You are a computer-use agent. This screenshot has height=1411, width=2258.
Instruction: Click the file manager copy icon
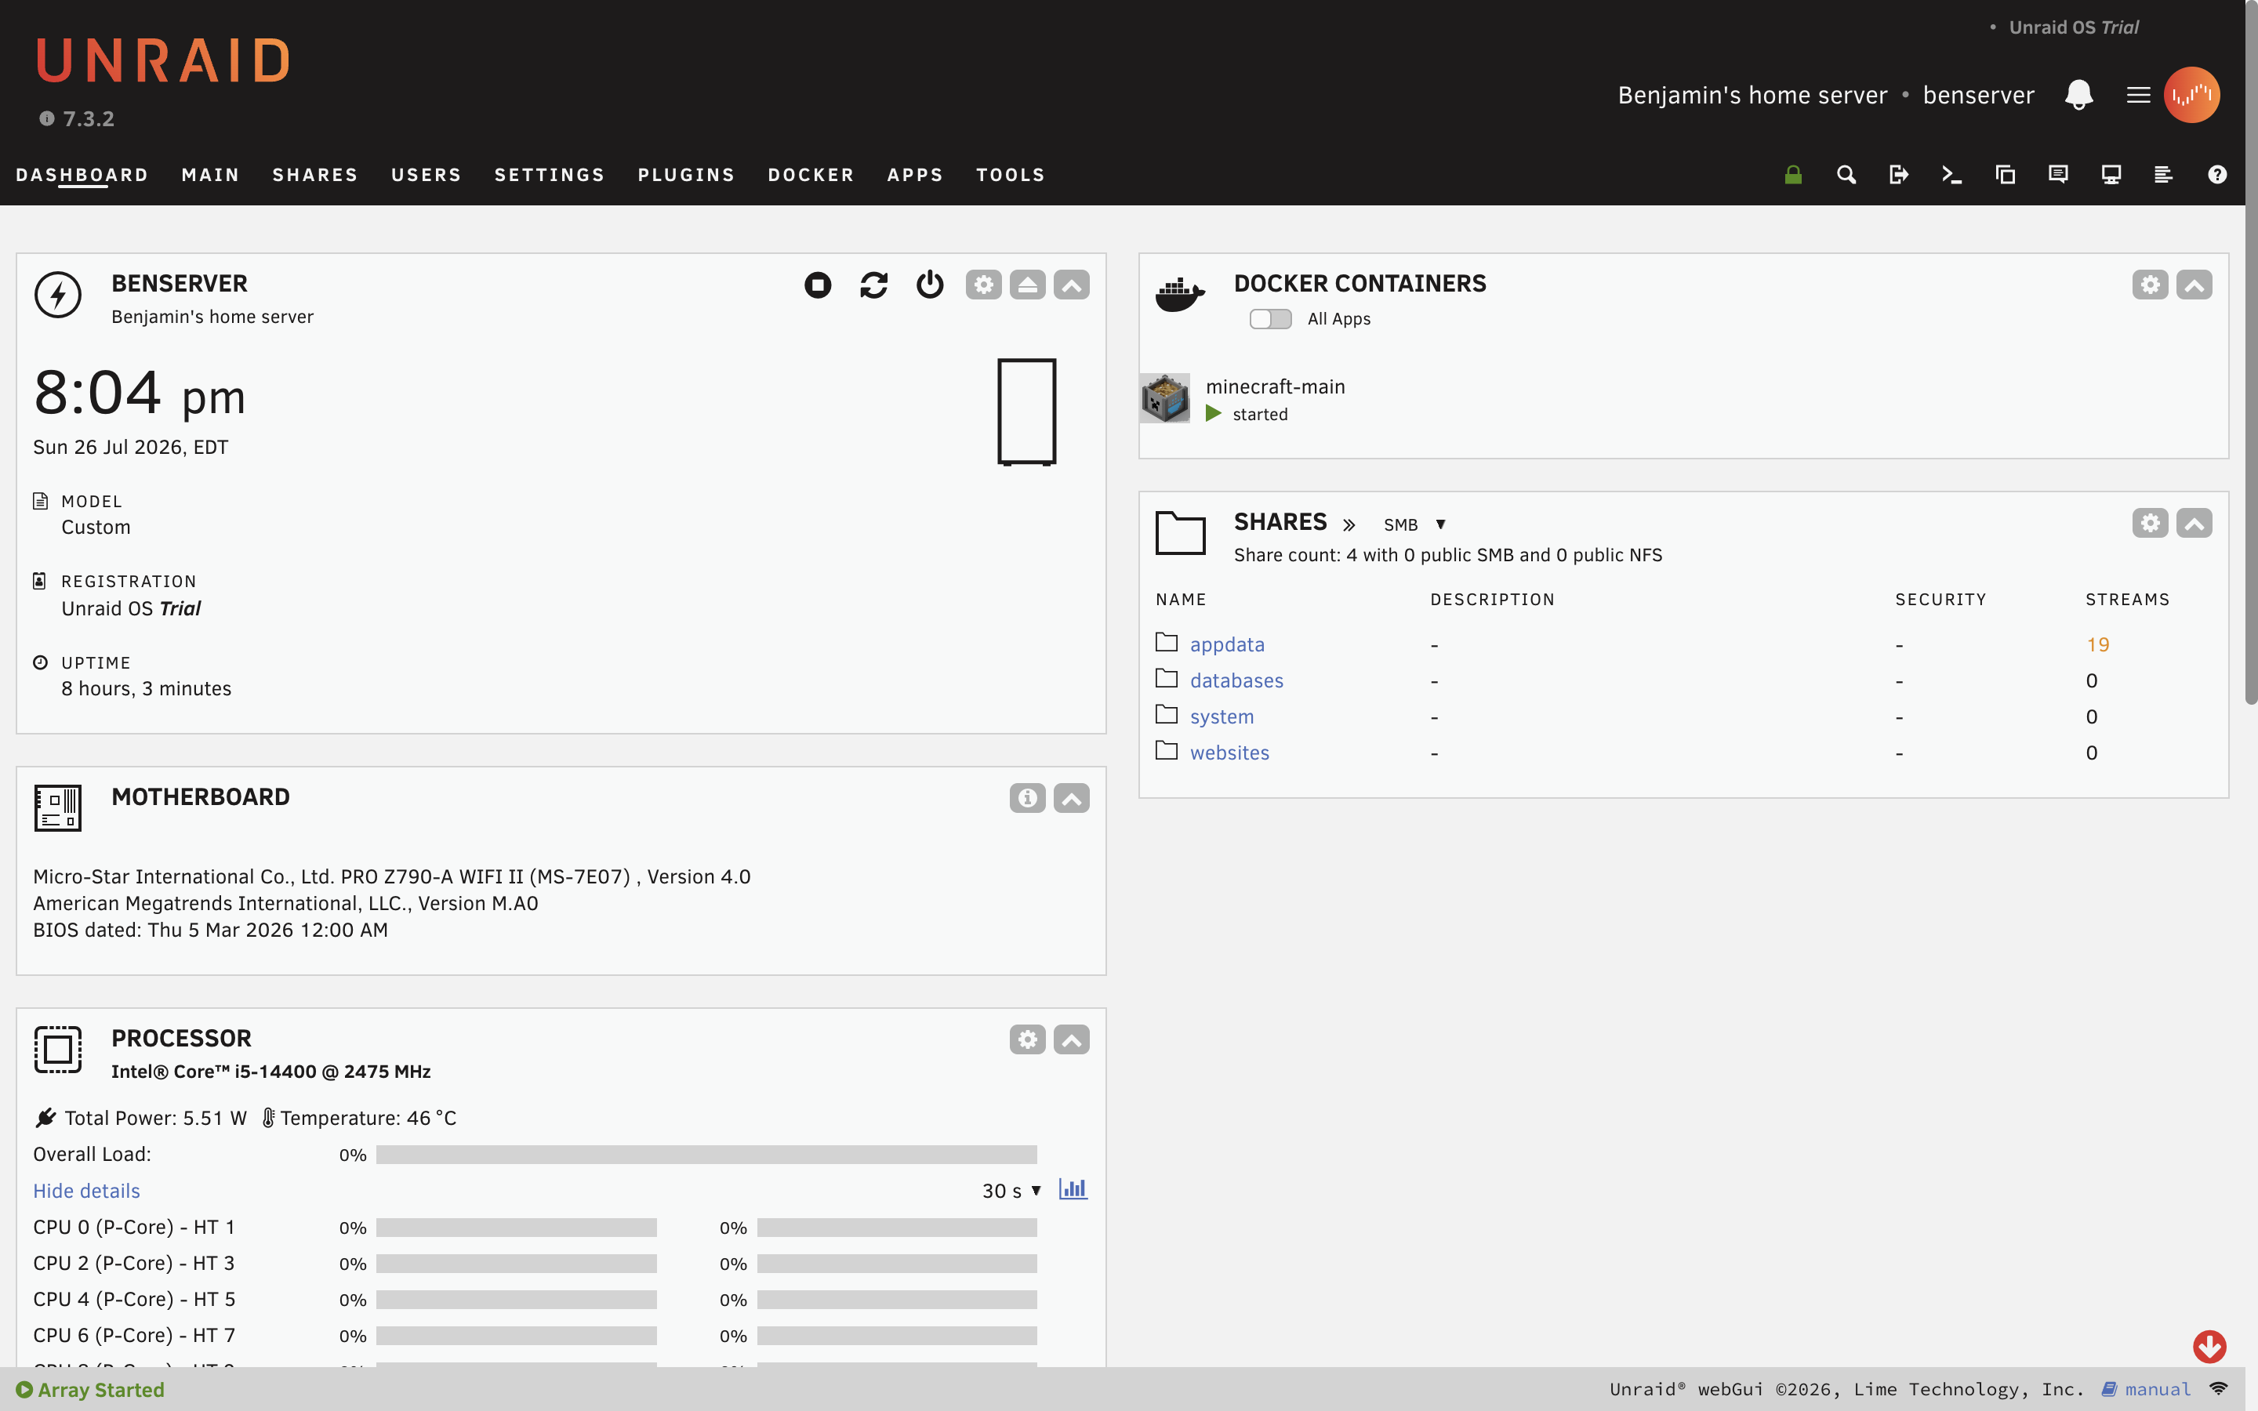click(2005, 175)
